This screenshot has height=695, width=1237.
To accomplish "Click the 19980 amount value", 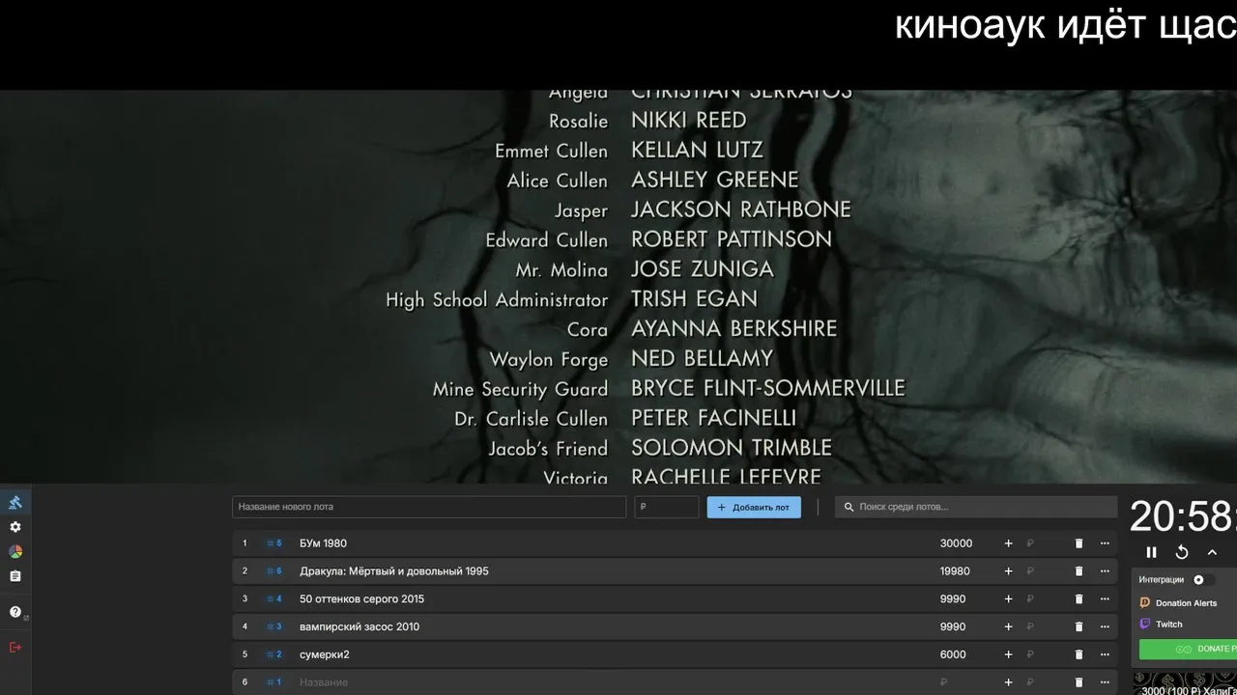I will (955, 571).
